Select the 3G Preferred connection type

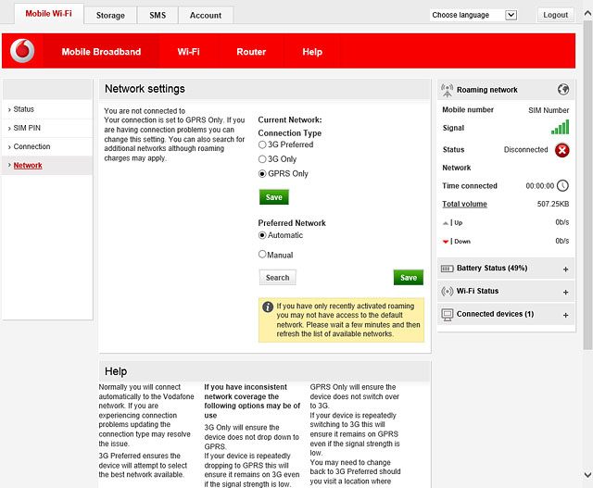coord(262,144)
